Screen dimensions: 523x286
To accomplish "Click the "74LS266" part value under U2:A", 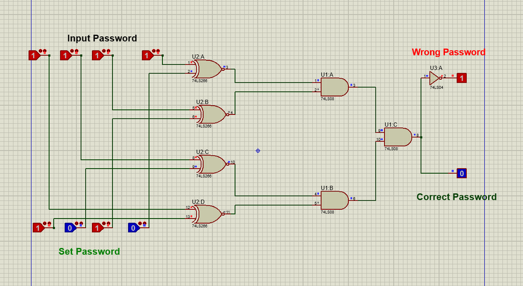I will click(x=200, y=81).
